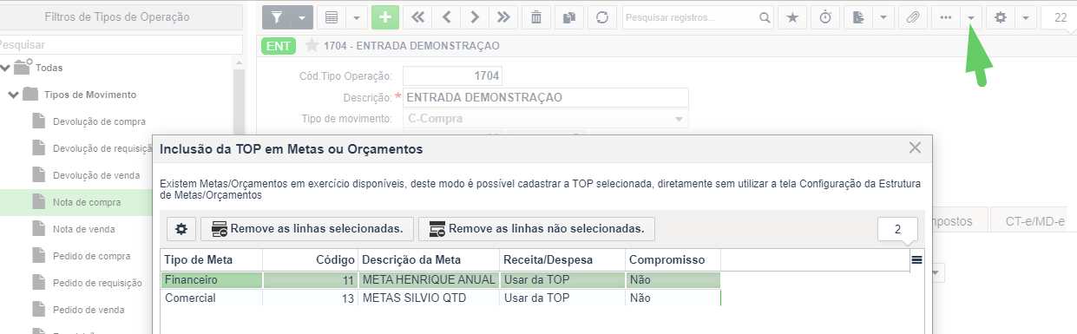Mark 1704 record as favorite star
Viewport: 1077px width, 334px height.
[312, 45]
